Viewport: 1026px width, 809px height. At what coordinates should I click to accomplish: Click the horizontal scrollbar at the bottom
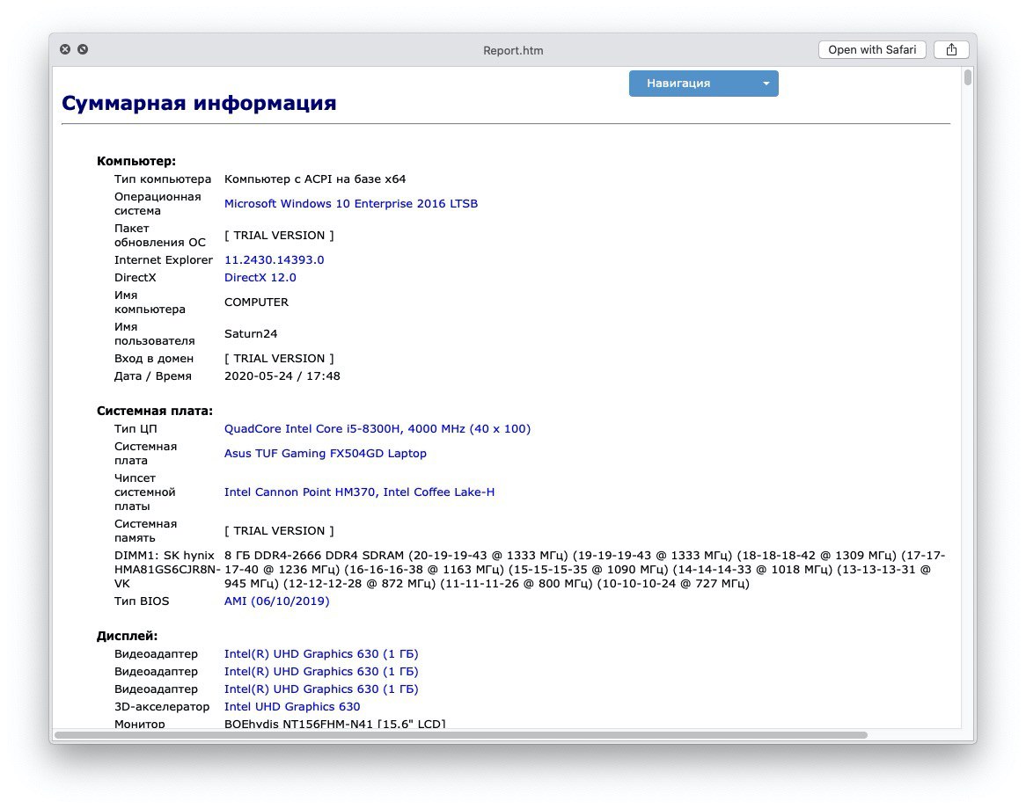coord(461,735)
